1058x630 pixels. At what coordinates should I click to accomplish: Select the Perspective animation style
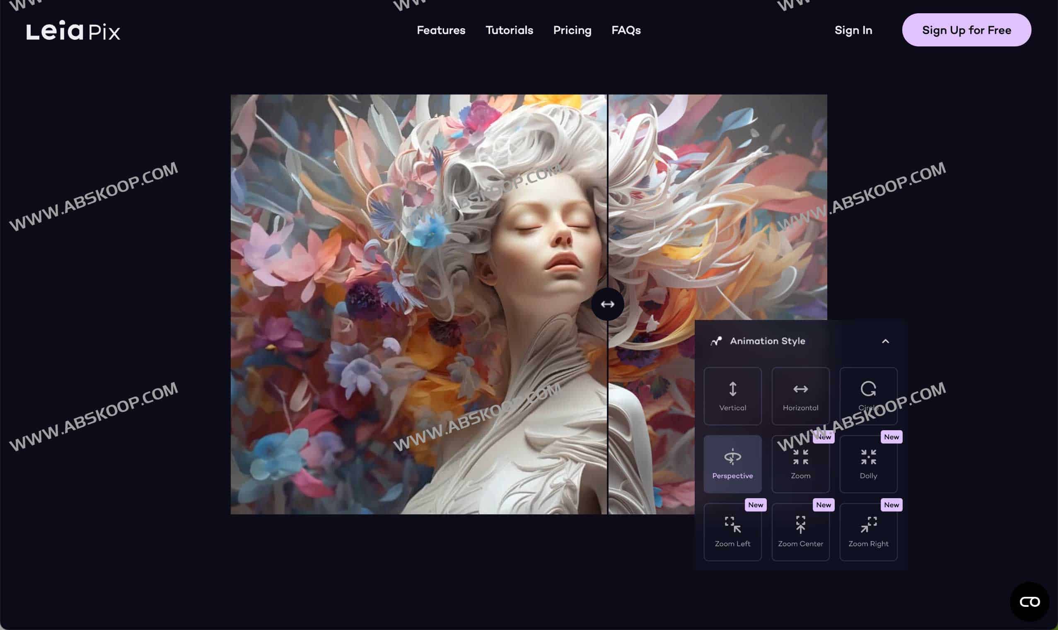pos(732,463)
